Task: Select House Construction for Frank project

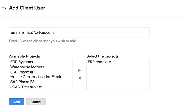Action: (x=36, y=77)
